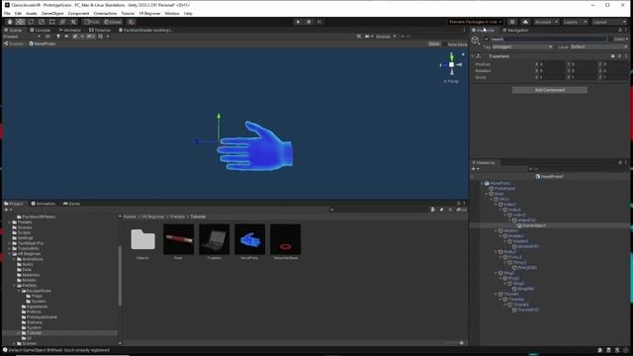Switch to the Animation tab
This screenshot has width=633, height=356.
(x=44, y=204)
